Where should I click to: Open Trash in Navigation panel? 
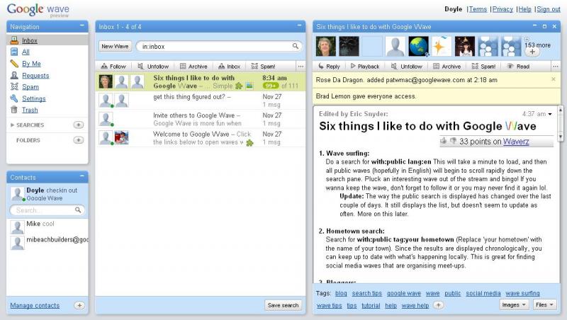pos(30,110)
